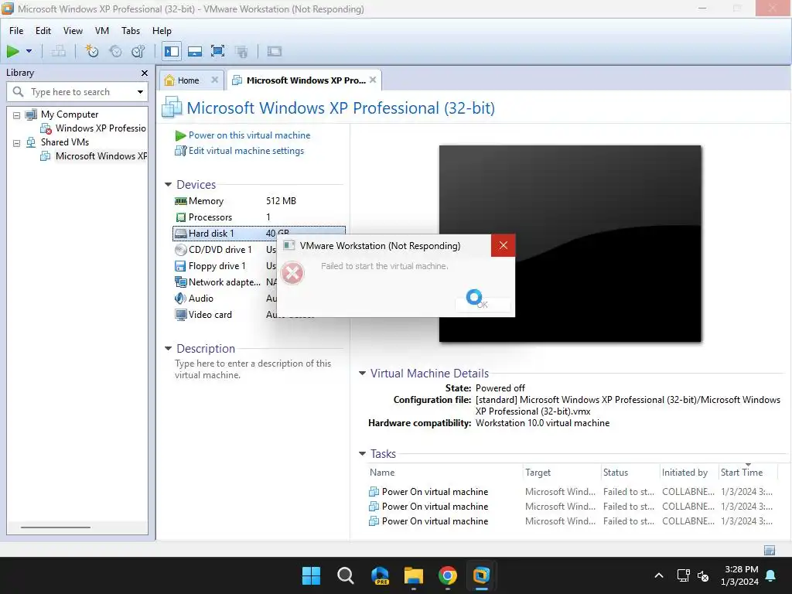The image size is (792, 594).
Task: Collapse the Tasks section
Action: click(x=362, y=453)
